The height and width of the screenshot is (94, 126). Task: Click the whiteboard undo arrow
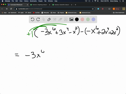click(x=33, y=19)
